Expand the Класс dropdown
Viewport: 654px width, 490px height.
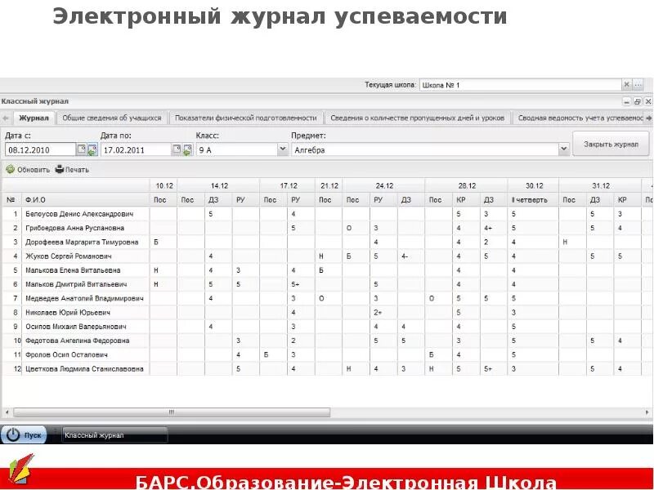pos(283,149)
